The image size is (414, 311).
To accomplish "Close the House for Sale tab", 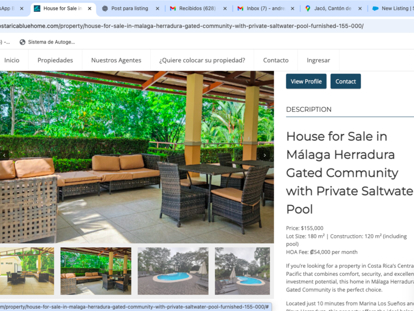I will click(x=90, y=8).
